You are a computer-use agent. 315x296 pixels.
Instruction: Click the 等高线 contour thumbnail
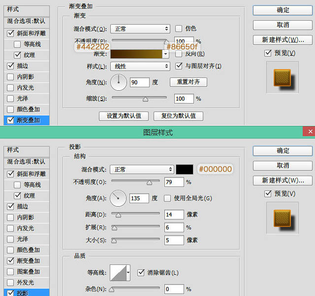[x=118, y=273]
